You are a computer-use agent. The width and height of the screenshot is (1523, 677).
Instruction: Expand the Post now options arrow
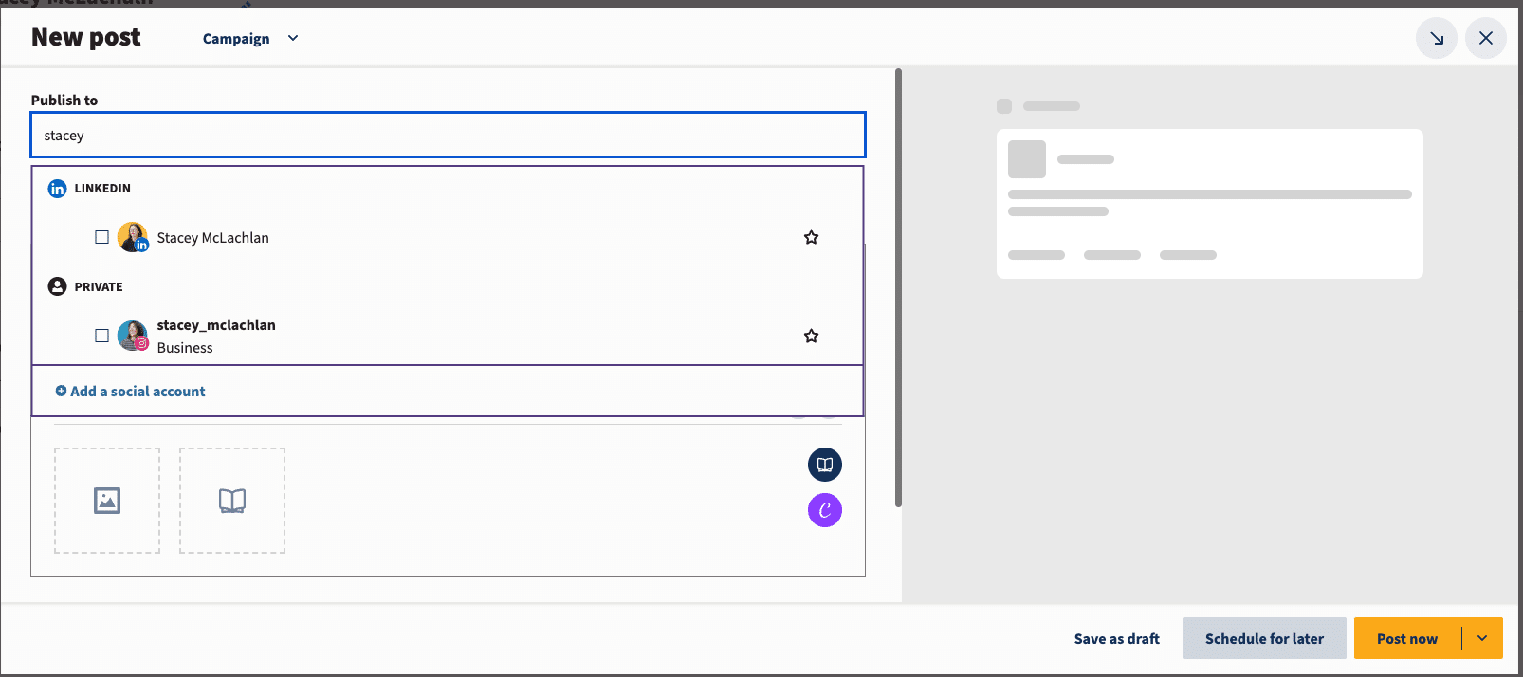(1482, 638)
